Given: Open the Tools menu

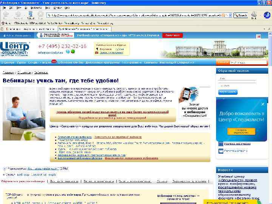Looking at the screenshot, I should (48, 8).
